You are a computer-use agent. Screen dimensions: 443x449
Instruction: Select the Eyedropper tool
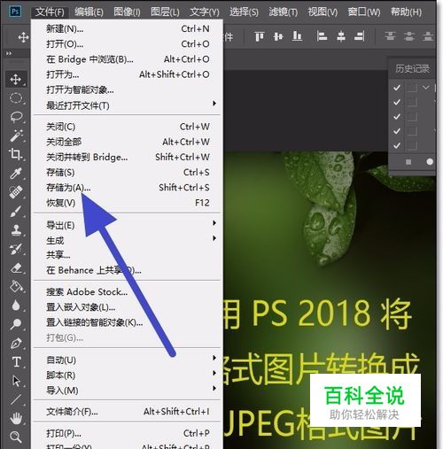point(16,174)
